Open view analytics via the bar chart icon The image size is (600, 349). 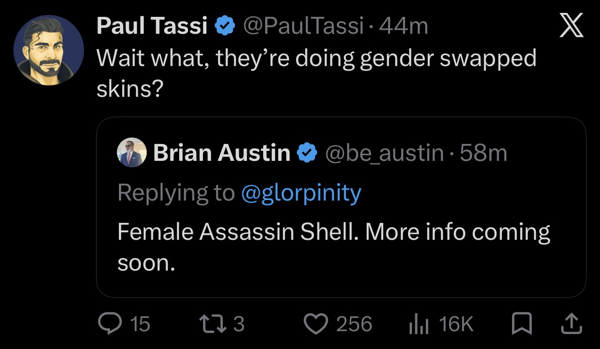419,325
